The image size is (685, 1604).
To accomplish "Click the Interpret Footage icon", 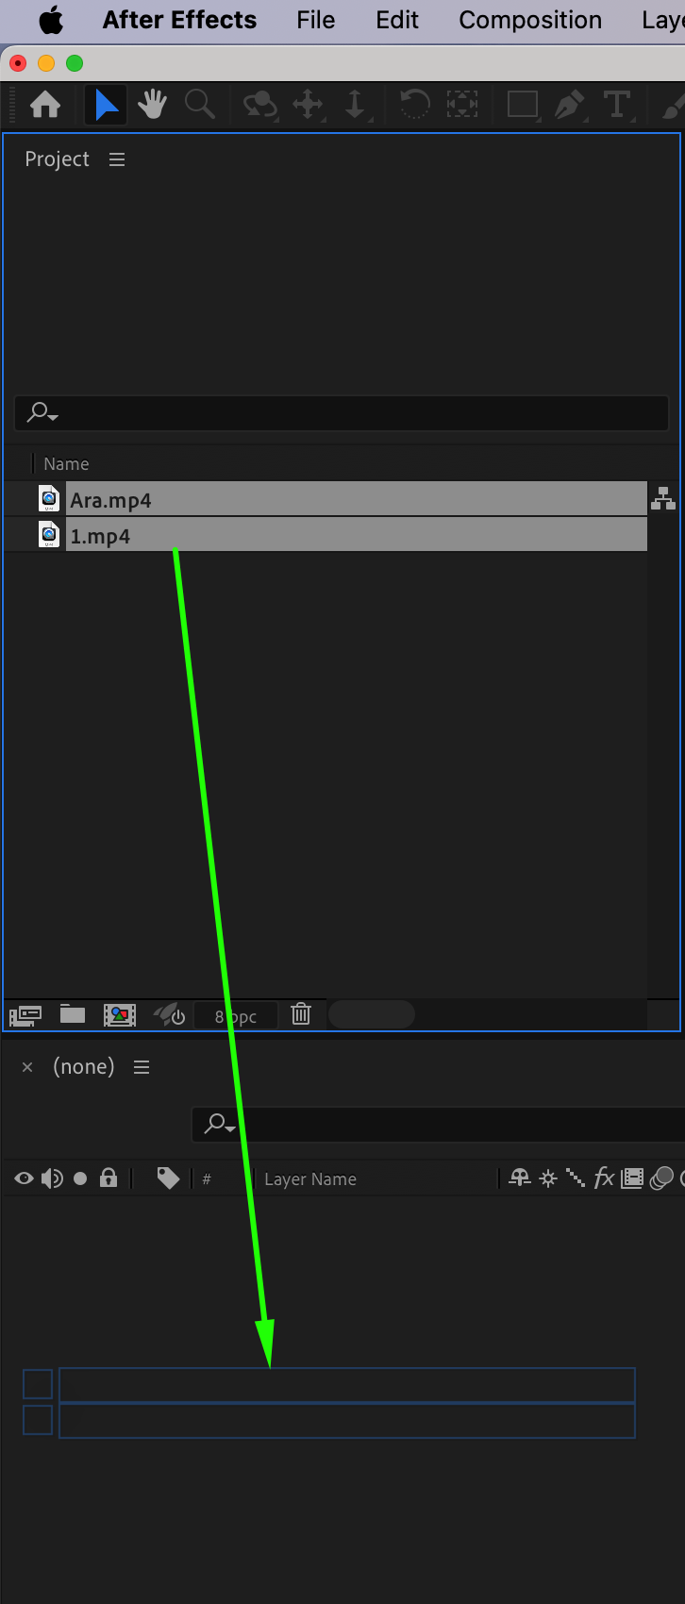I will [25, 1015].
